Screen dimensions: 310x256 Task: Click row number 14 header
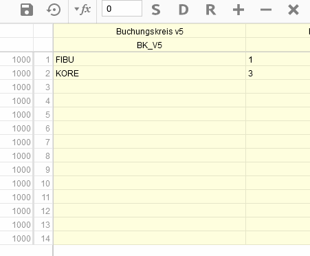[43, 238]
